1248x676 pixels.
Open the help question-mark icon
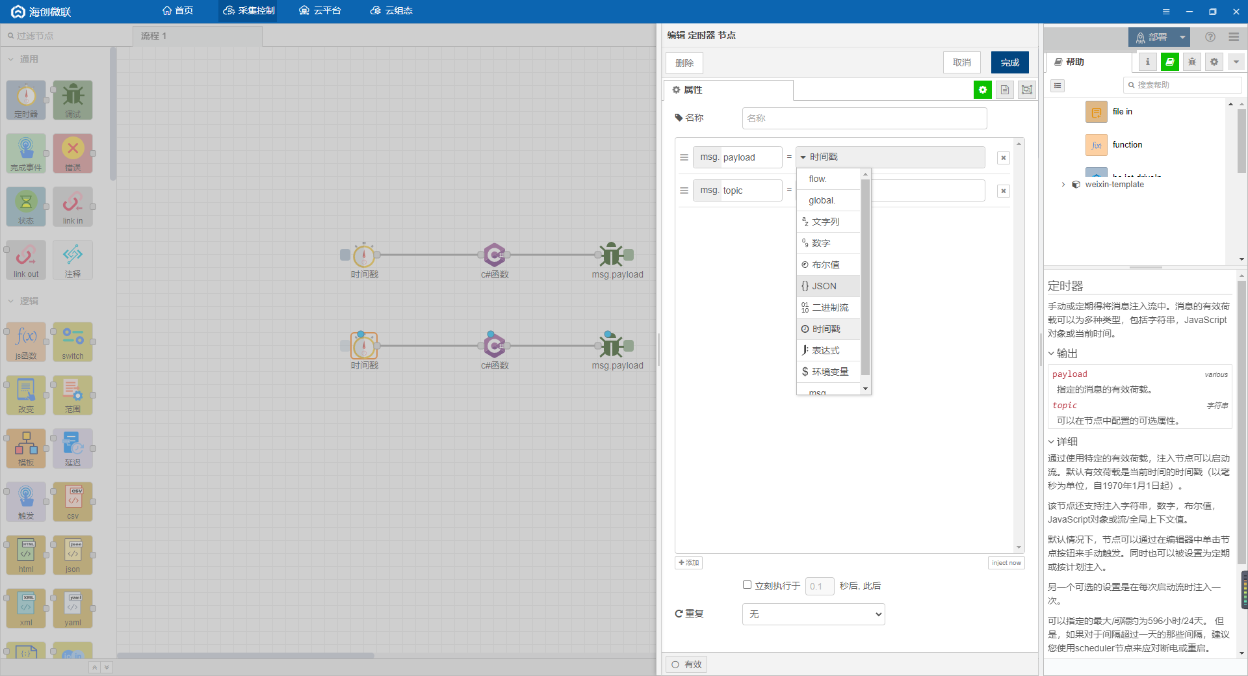tap(1210, 37)
